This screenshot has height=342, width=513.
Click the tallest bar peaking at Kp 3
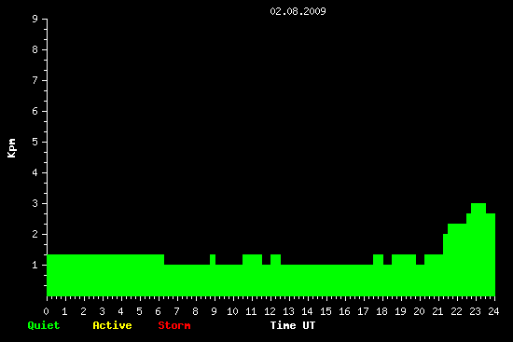point(478,250)
